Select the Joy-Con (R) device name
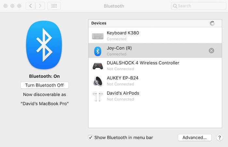Screen dimensions: 228x147 [119, 48]
